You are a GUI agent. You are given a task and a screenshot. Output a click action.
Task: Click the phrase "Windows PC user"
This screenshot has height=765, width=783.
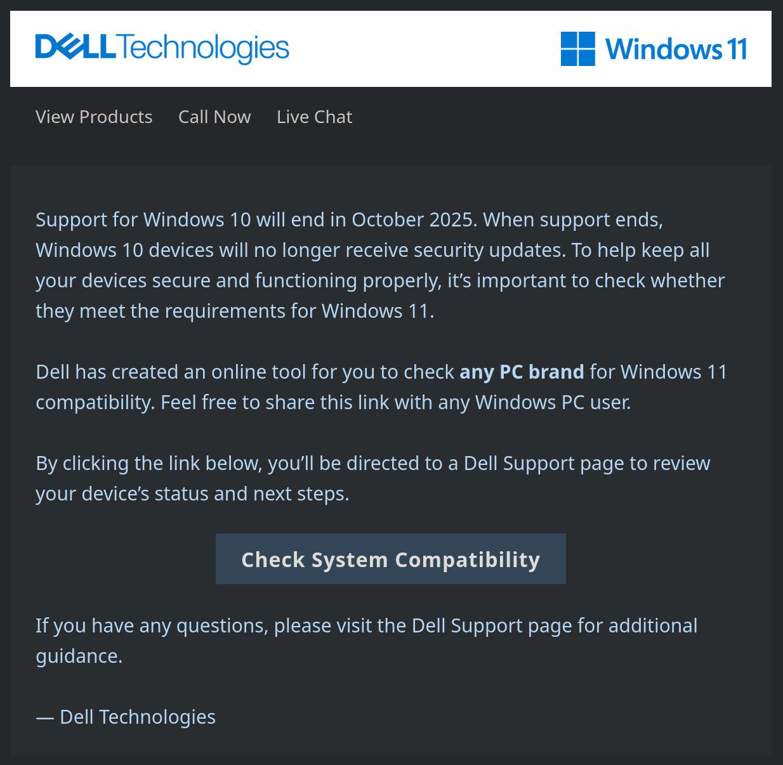coord(553,403)
